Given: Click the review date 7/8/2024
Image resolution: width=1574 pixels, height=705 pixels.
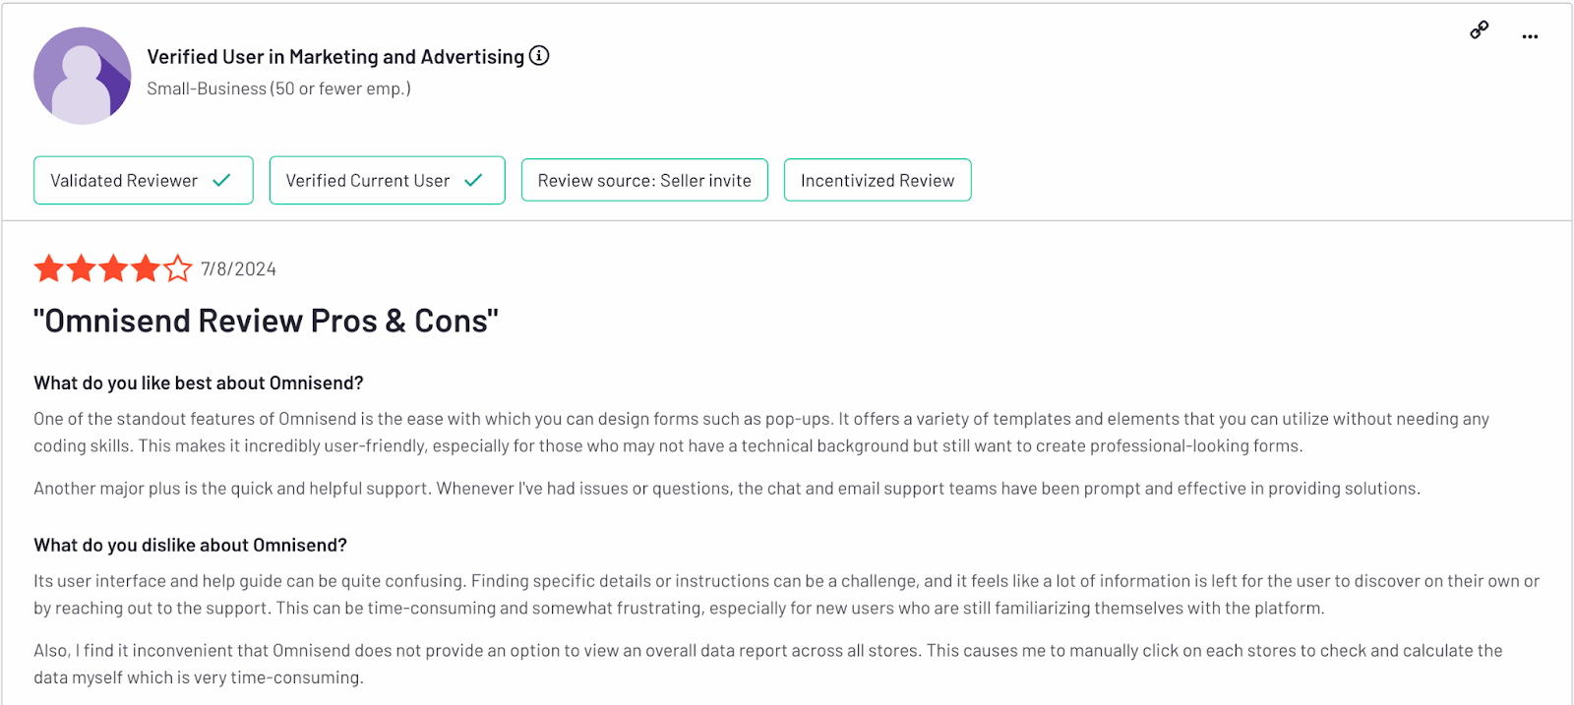Looking at the screenshot, I should (238, 269).
